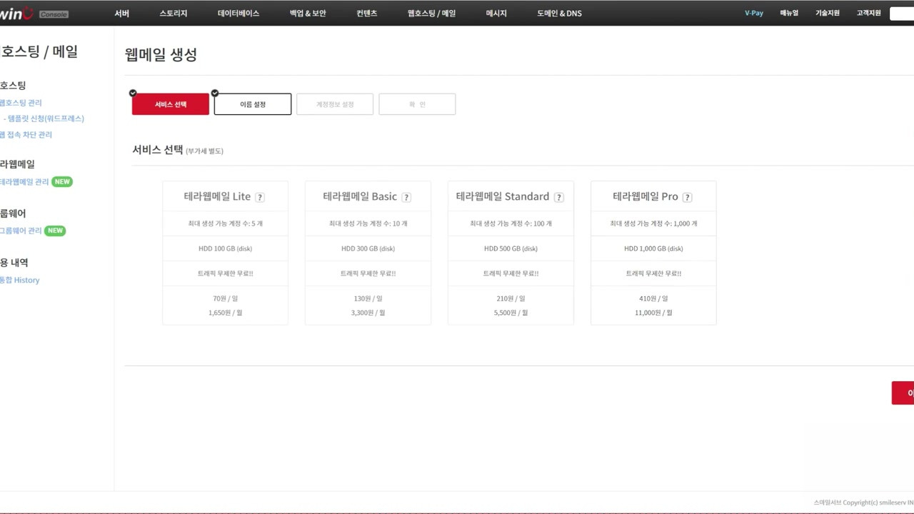Open the 데이터베이스 menu
The image size is (914, 514).
[x=238, y=14]
